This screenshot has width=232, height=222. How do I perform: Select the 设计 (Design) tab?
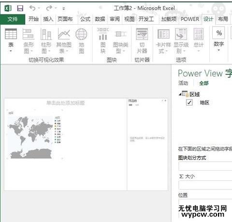click(208, 19)
